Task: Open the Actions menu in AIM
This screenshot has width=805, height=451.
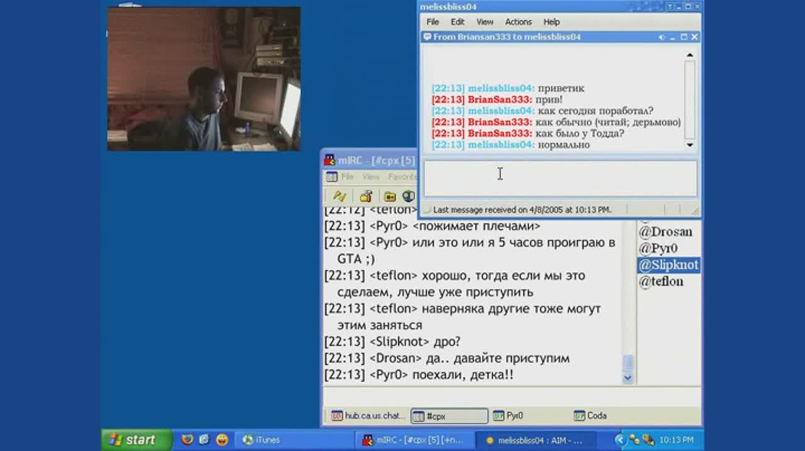Action: [518, 22]
